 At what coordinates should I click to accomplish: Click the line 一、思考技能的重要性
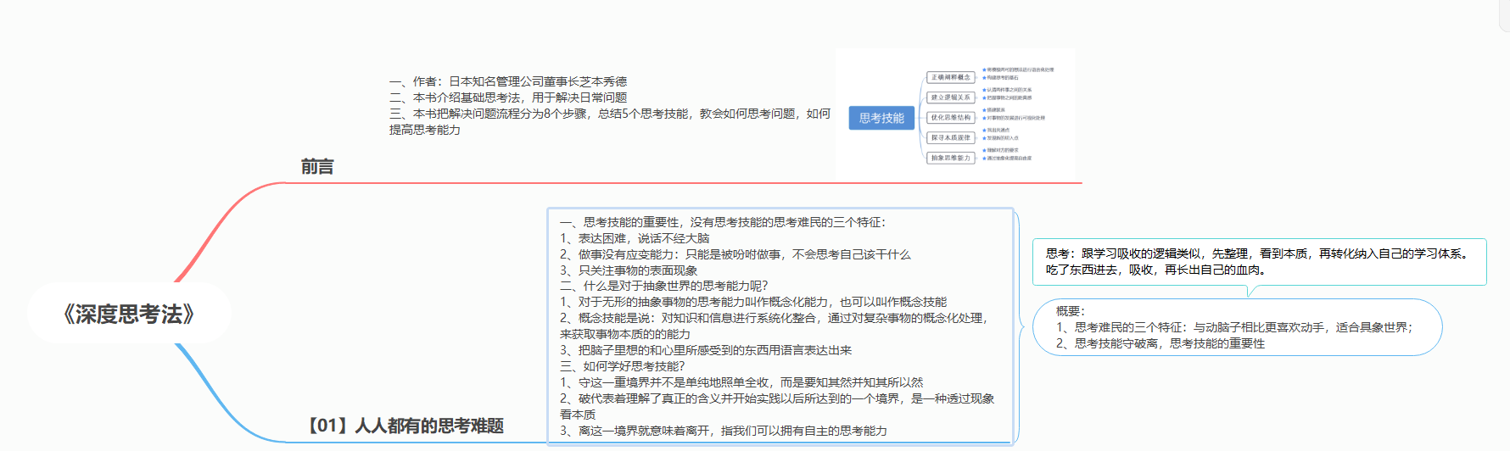[x=723, y=222]
